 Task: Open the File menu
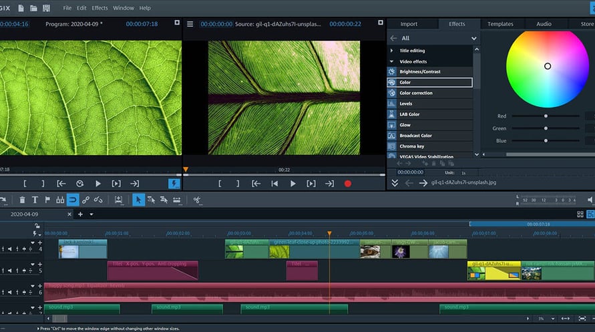[67, 8]
